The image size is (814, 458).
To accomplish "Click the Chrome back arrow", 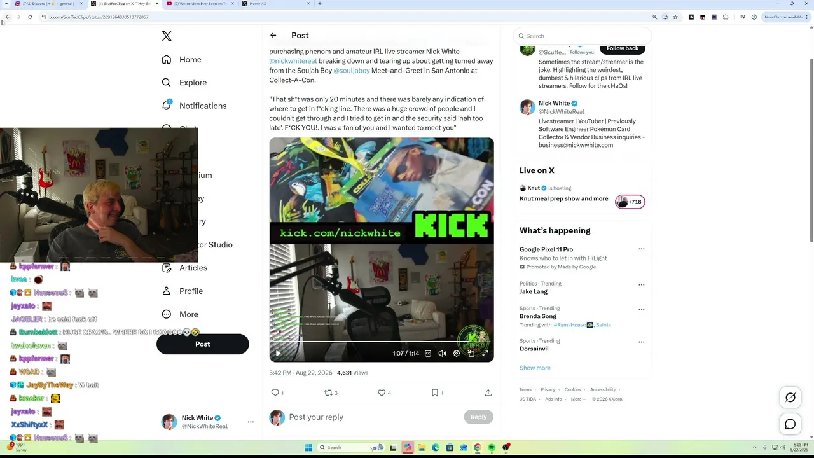I will pyautogui.click(x=7, y=17).
